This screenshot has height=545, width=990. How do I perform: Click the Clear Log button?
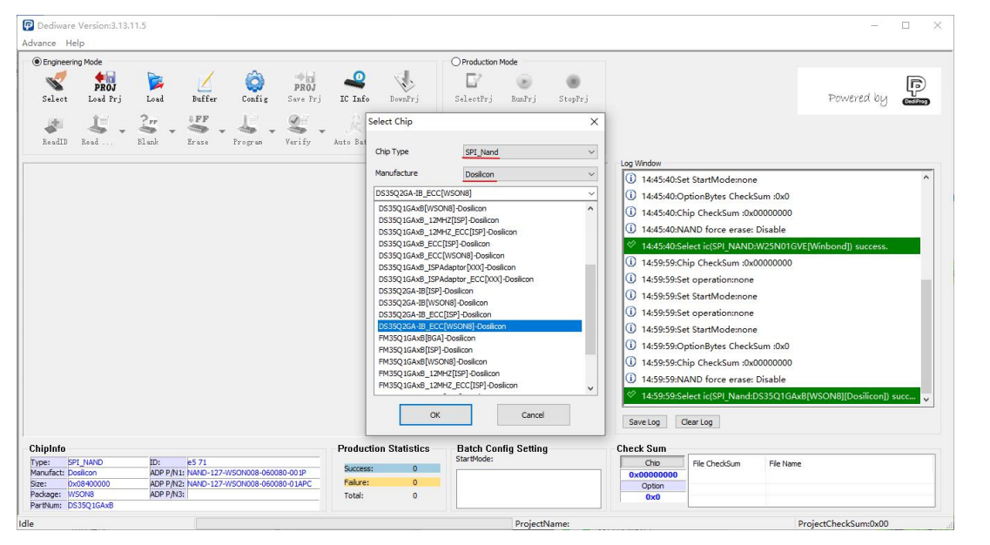click(x=697, y=422)
